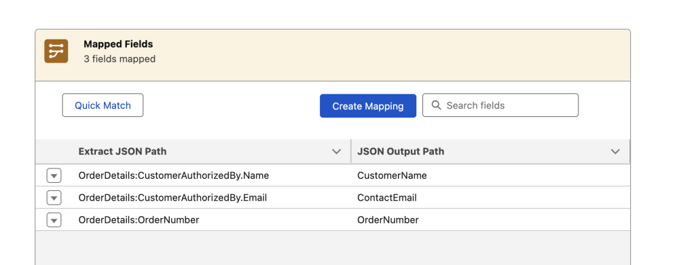Click the Create Mapping button
This screenshot has height=265, width=679.
368,105
